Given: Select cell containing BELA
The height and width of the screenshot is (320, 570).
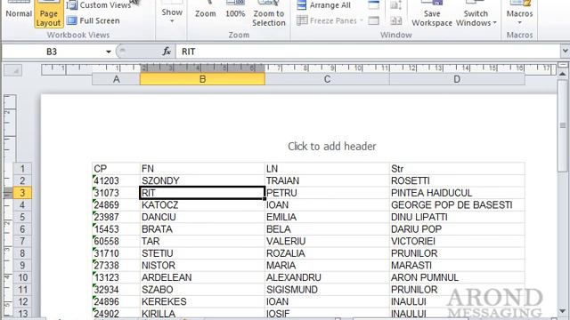Looking at the screenshot, I should pyautogui.click(x=327, y=229).
